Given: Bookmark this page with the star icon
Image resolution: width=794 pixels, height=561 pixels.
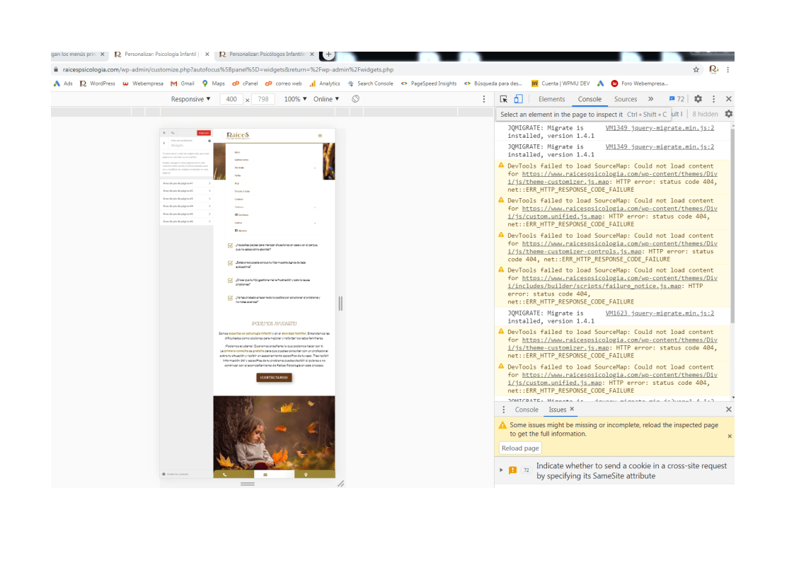Looking at the screenshot, I should (x=696, y=69).
